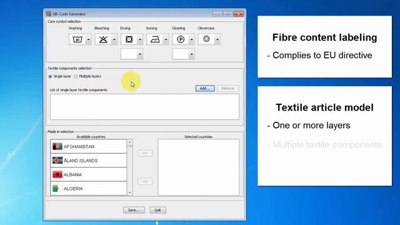Image resolution: width=400 pixels, height=225 pixels.
Task: Click the Aland Islands flag icon
Action: 57,161
